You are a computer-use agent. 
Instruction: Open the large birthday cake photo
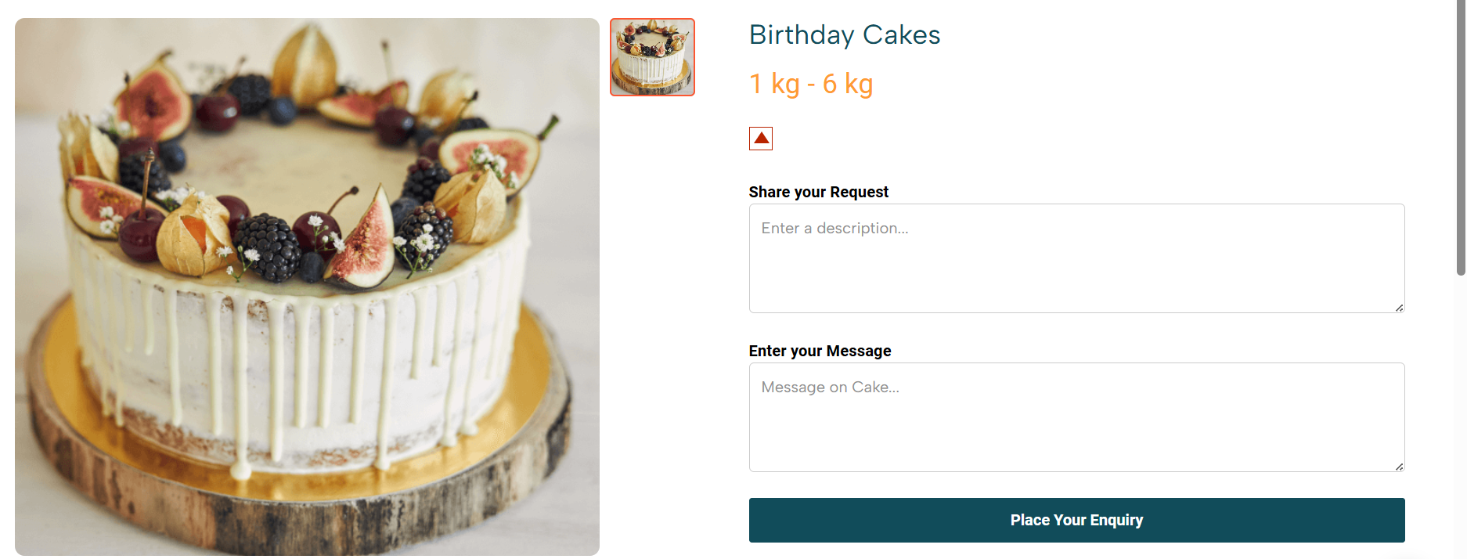[x=307, y=287]
